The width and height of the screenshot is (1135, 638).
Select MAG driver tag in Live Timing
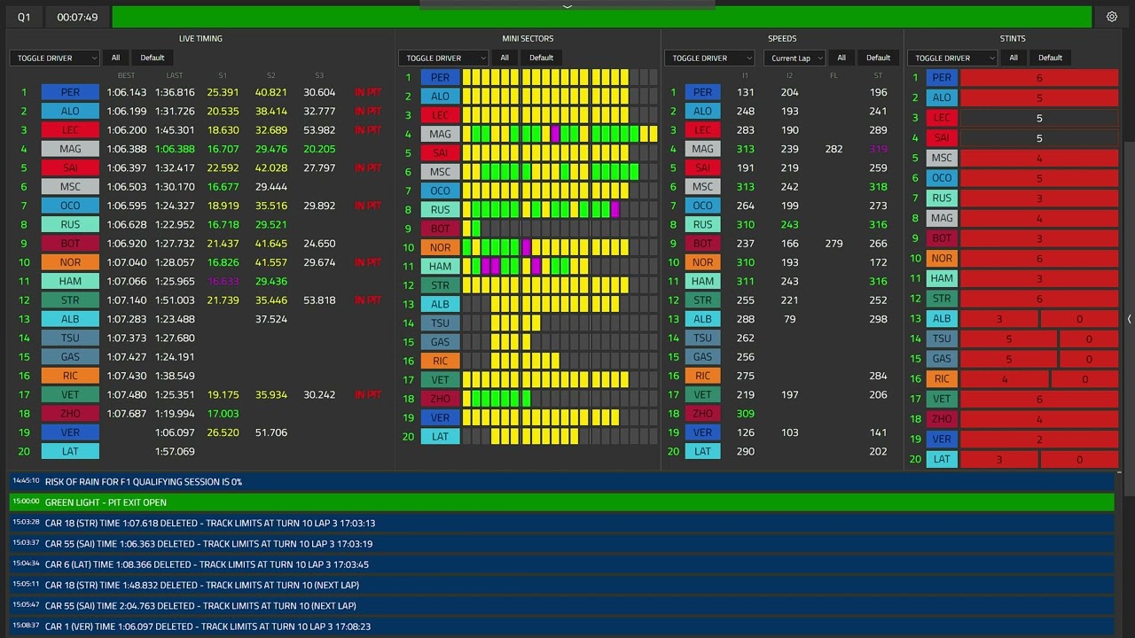(x=70, y=149)
